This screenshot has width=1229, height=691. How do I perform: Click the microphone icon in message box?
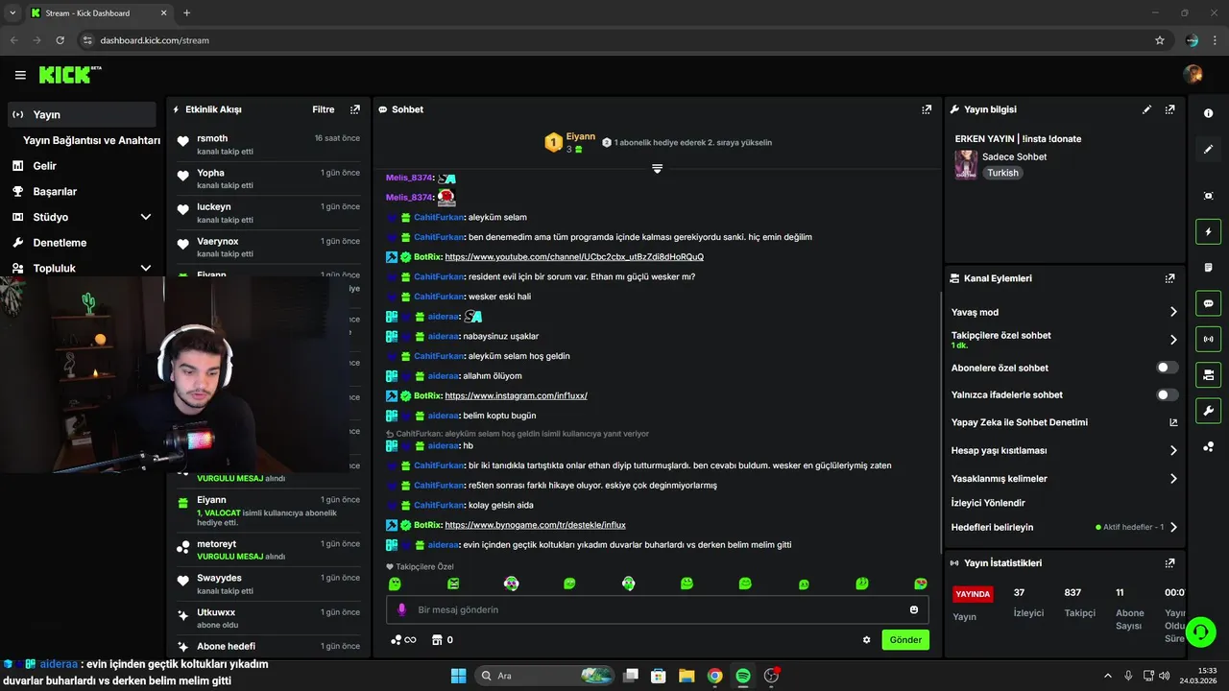[402, 609]
